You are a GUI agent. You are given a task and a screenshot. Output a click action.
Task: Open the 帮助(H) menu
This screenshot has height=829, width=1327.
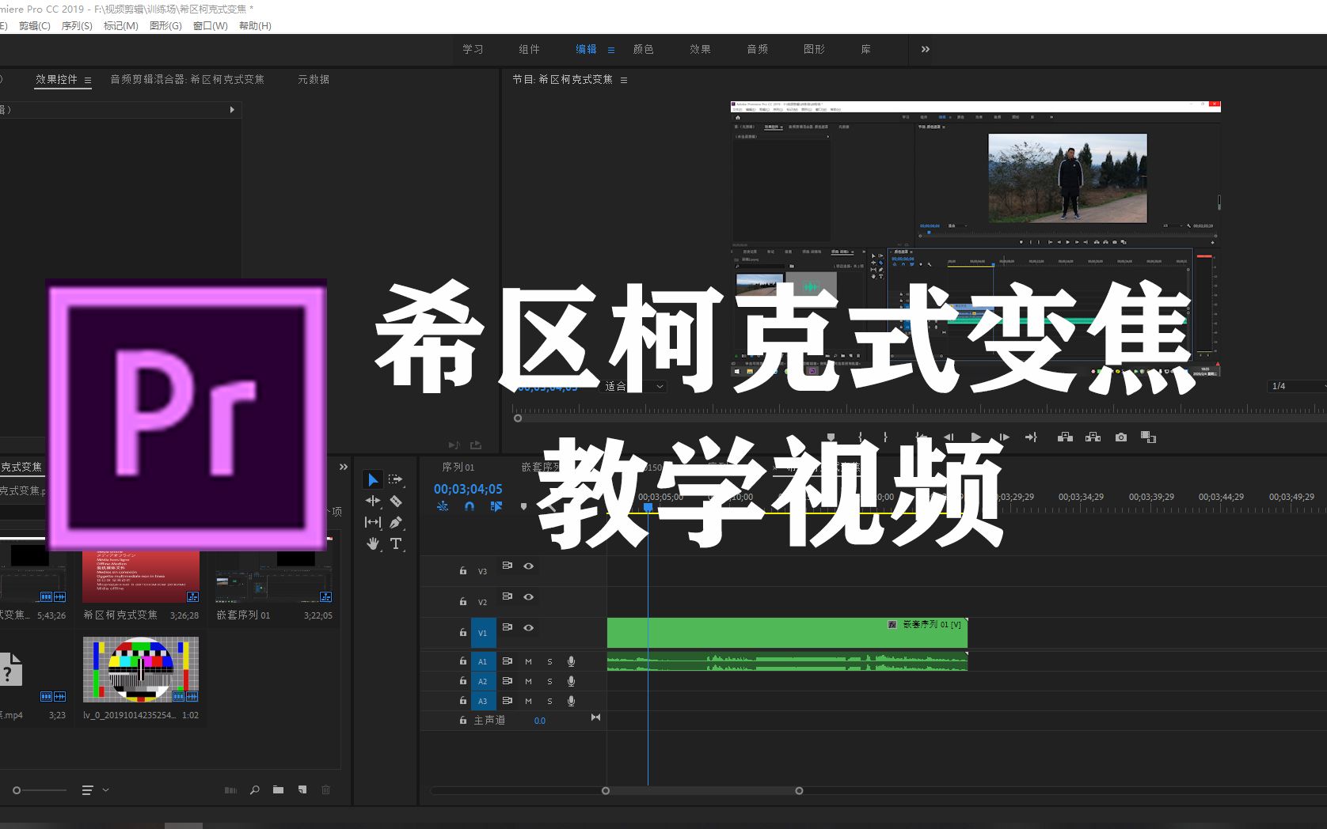[x=255, y=26]
